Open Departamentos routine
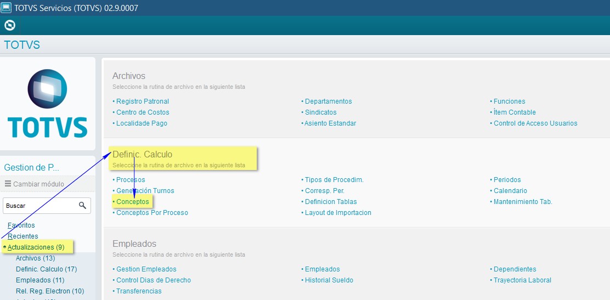The height and width of the screenshot is (300, 610). pos(329,101)
